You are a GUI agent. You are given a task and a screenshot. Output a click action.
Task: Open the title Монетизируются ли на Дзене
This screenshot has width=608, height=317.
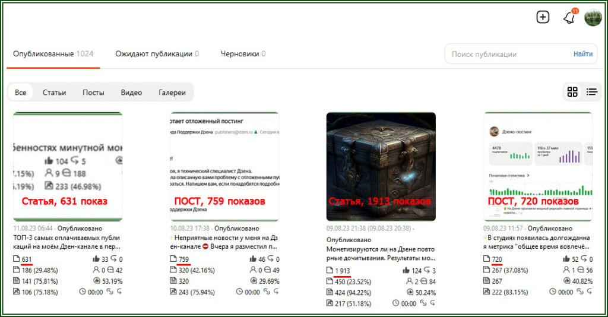tap(381, 253)
